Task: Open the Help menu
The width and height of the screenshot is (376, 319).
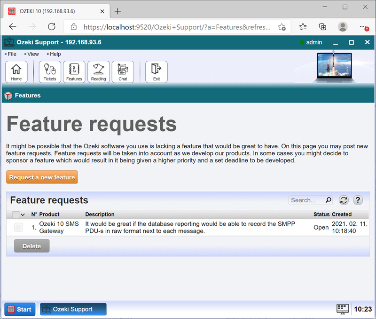Action: point(55,54)
